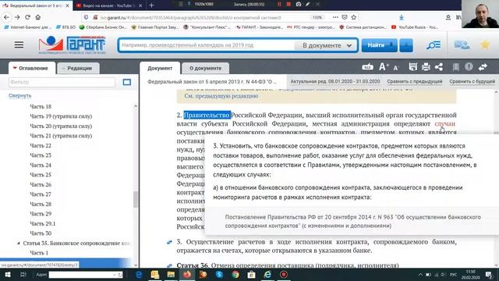The width and height of the screenshot is (499, 281).
Task: Print the document
Action: (x=426, y=67)
